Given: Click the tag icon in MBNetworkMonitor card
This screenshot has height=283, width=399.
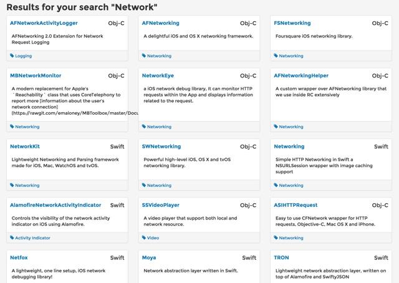Looking at the screenshot, I should pos(12,127).
